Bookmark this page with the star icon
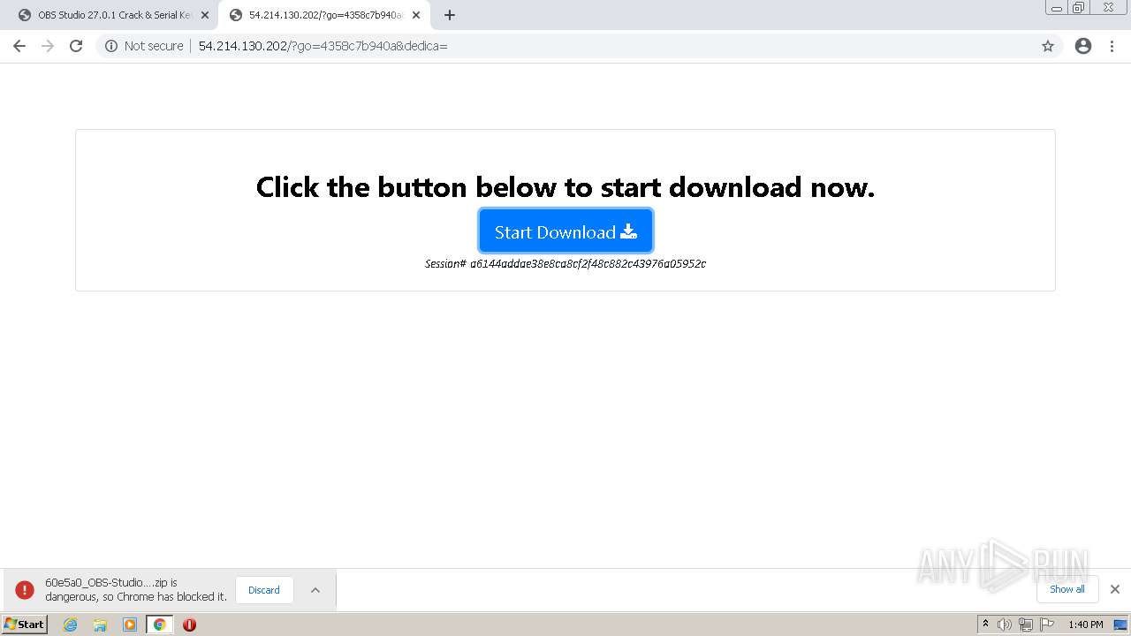 pos(1048,46)
